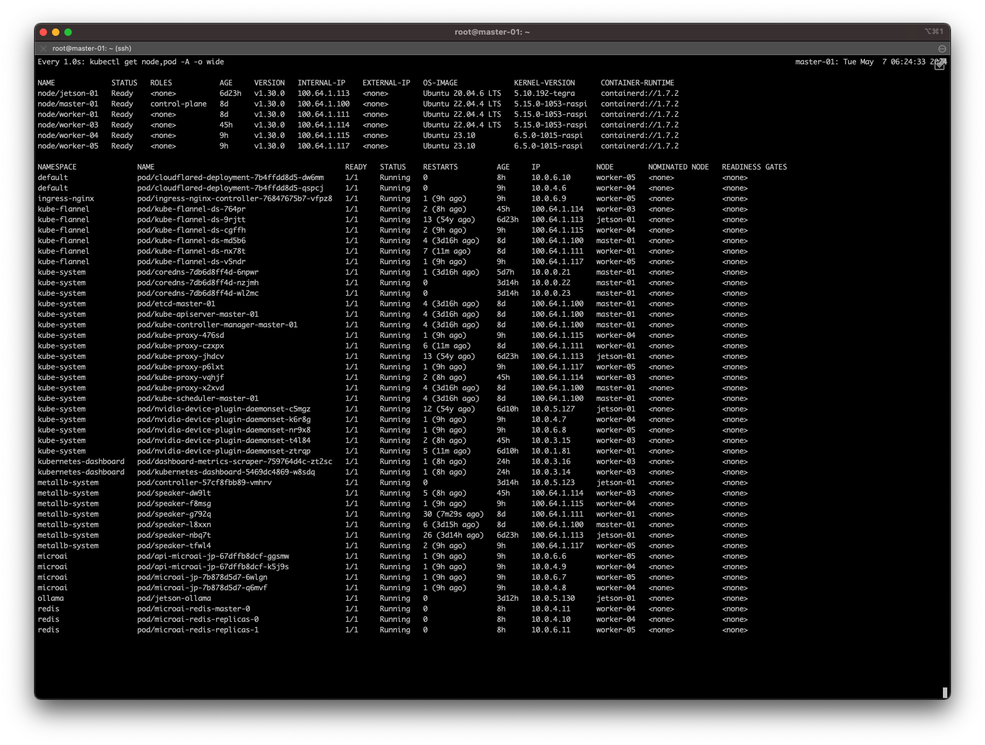Image resolution: width=985 pixels, height=745 pixels.
Task: Click the RESTARTS column header
Action: 441,167
